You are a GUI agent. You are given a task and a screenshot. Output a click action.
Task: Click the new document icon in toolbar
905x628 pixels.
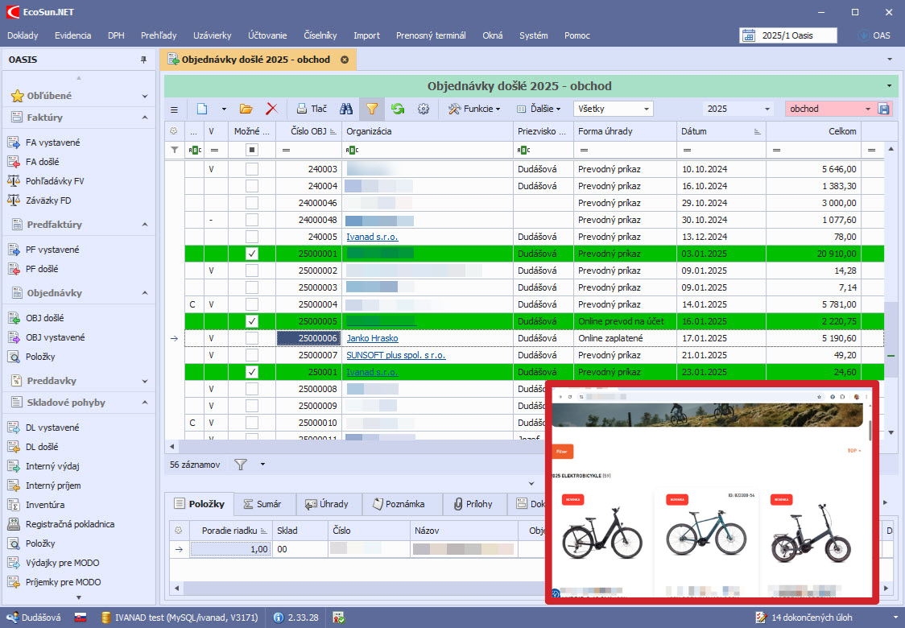[x=202, y=109]
